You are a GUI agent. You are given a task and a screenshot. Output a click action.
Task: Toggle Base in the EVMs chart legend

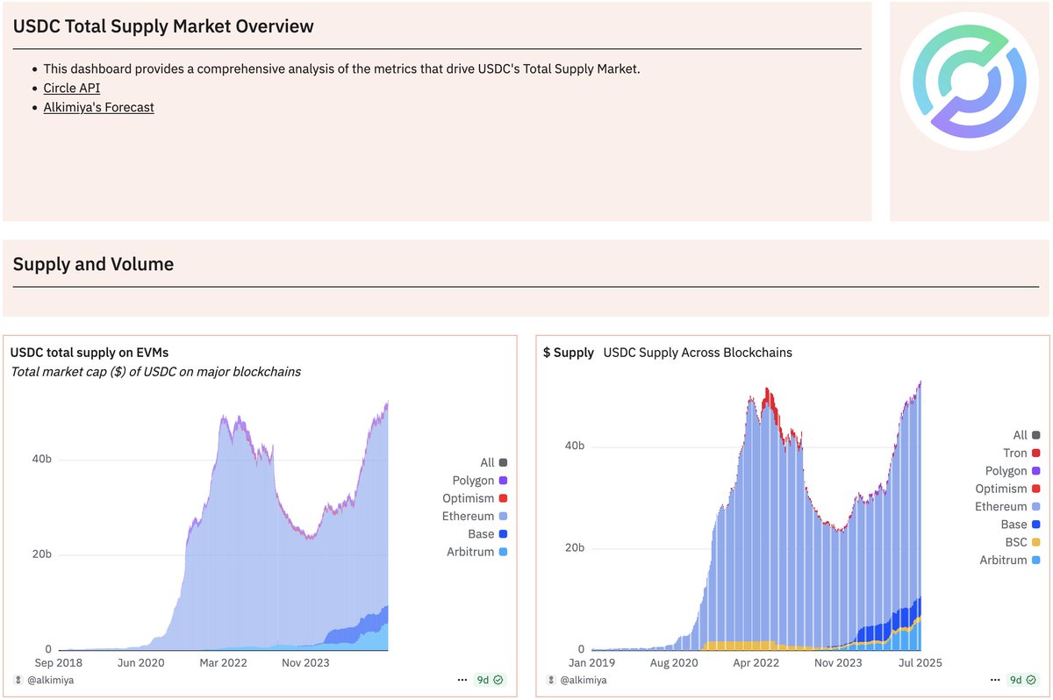point(487,534)
